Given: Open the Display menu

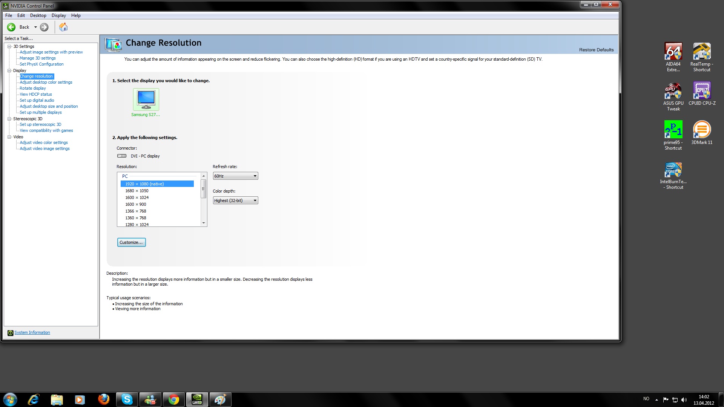Looking at the screenshot, I should click(59, 15).
